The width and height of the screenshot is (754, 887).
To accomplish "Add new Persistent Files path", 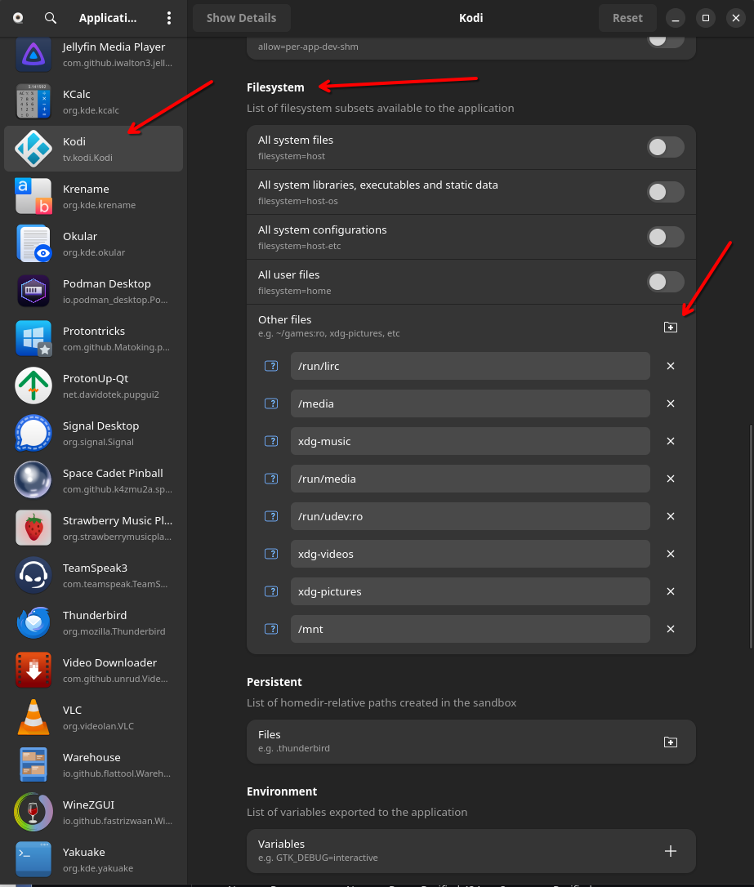I will click(671, 742).
